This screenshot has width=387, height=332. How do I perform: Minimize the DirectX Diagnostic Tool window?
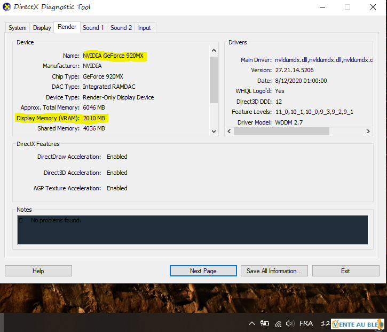click(x=322, y=7)
